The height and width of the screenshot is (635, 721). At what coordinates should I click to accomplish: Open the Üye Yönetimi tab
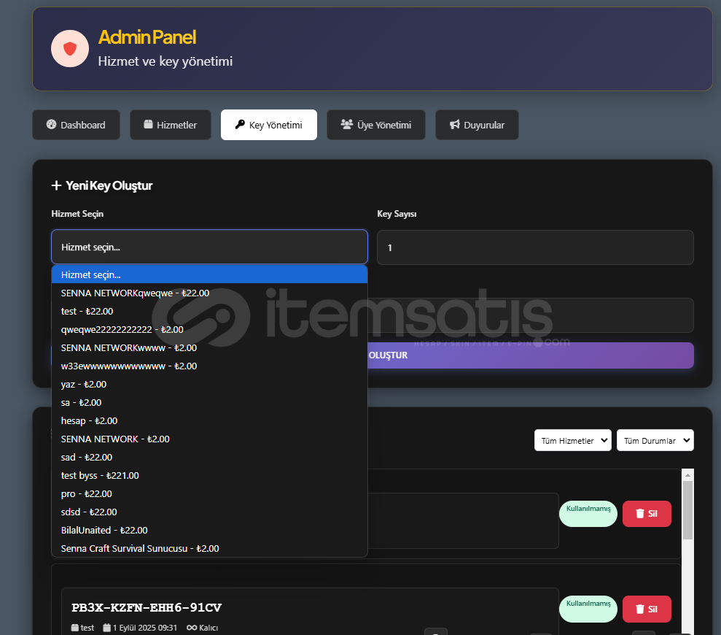pyautogui.click(x=376, y=125)
